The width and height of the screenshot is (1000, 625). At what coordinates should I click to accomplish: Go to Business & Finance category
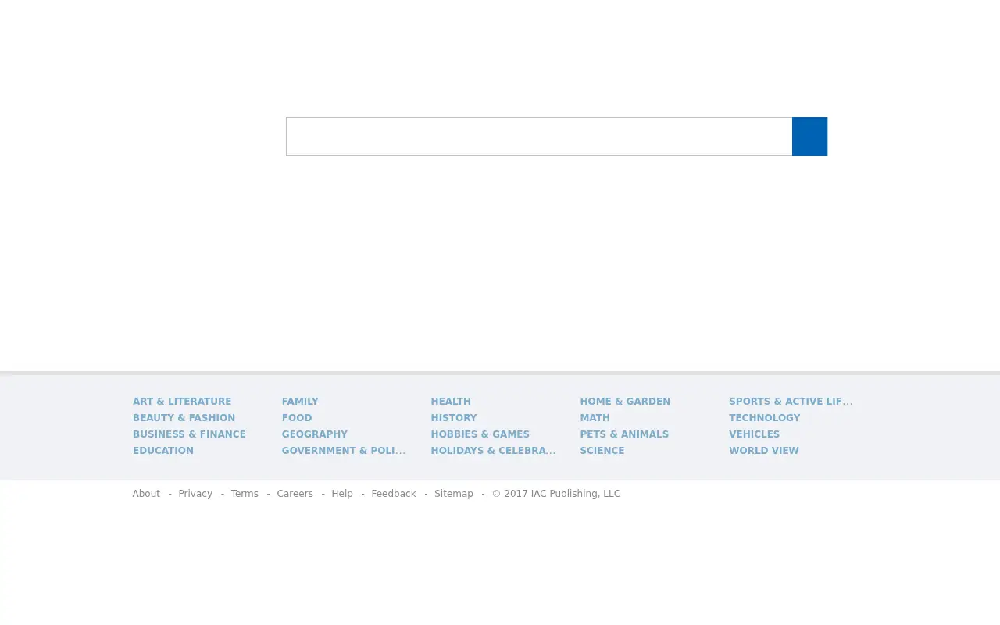point(189,434)
